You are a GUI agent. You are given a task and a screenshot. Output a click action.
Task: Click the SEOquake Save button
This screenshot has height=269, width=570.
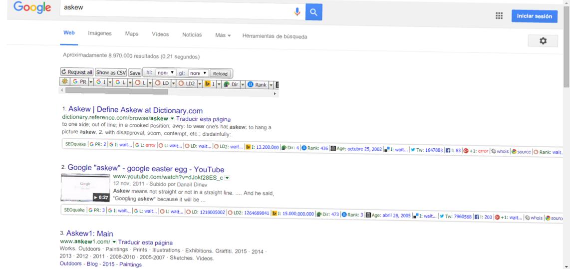(135, 73)
